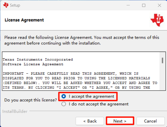Maximize the Setup window
167x127 pixels.
(144, 5)
